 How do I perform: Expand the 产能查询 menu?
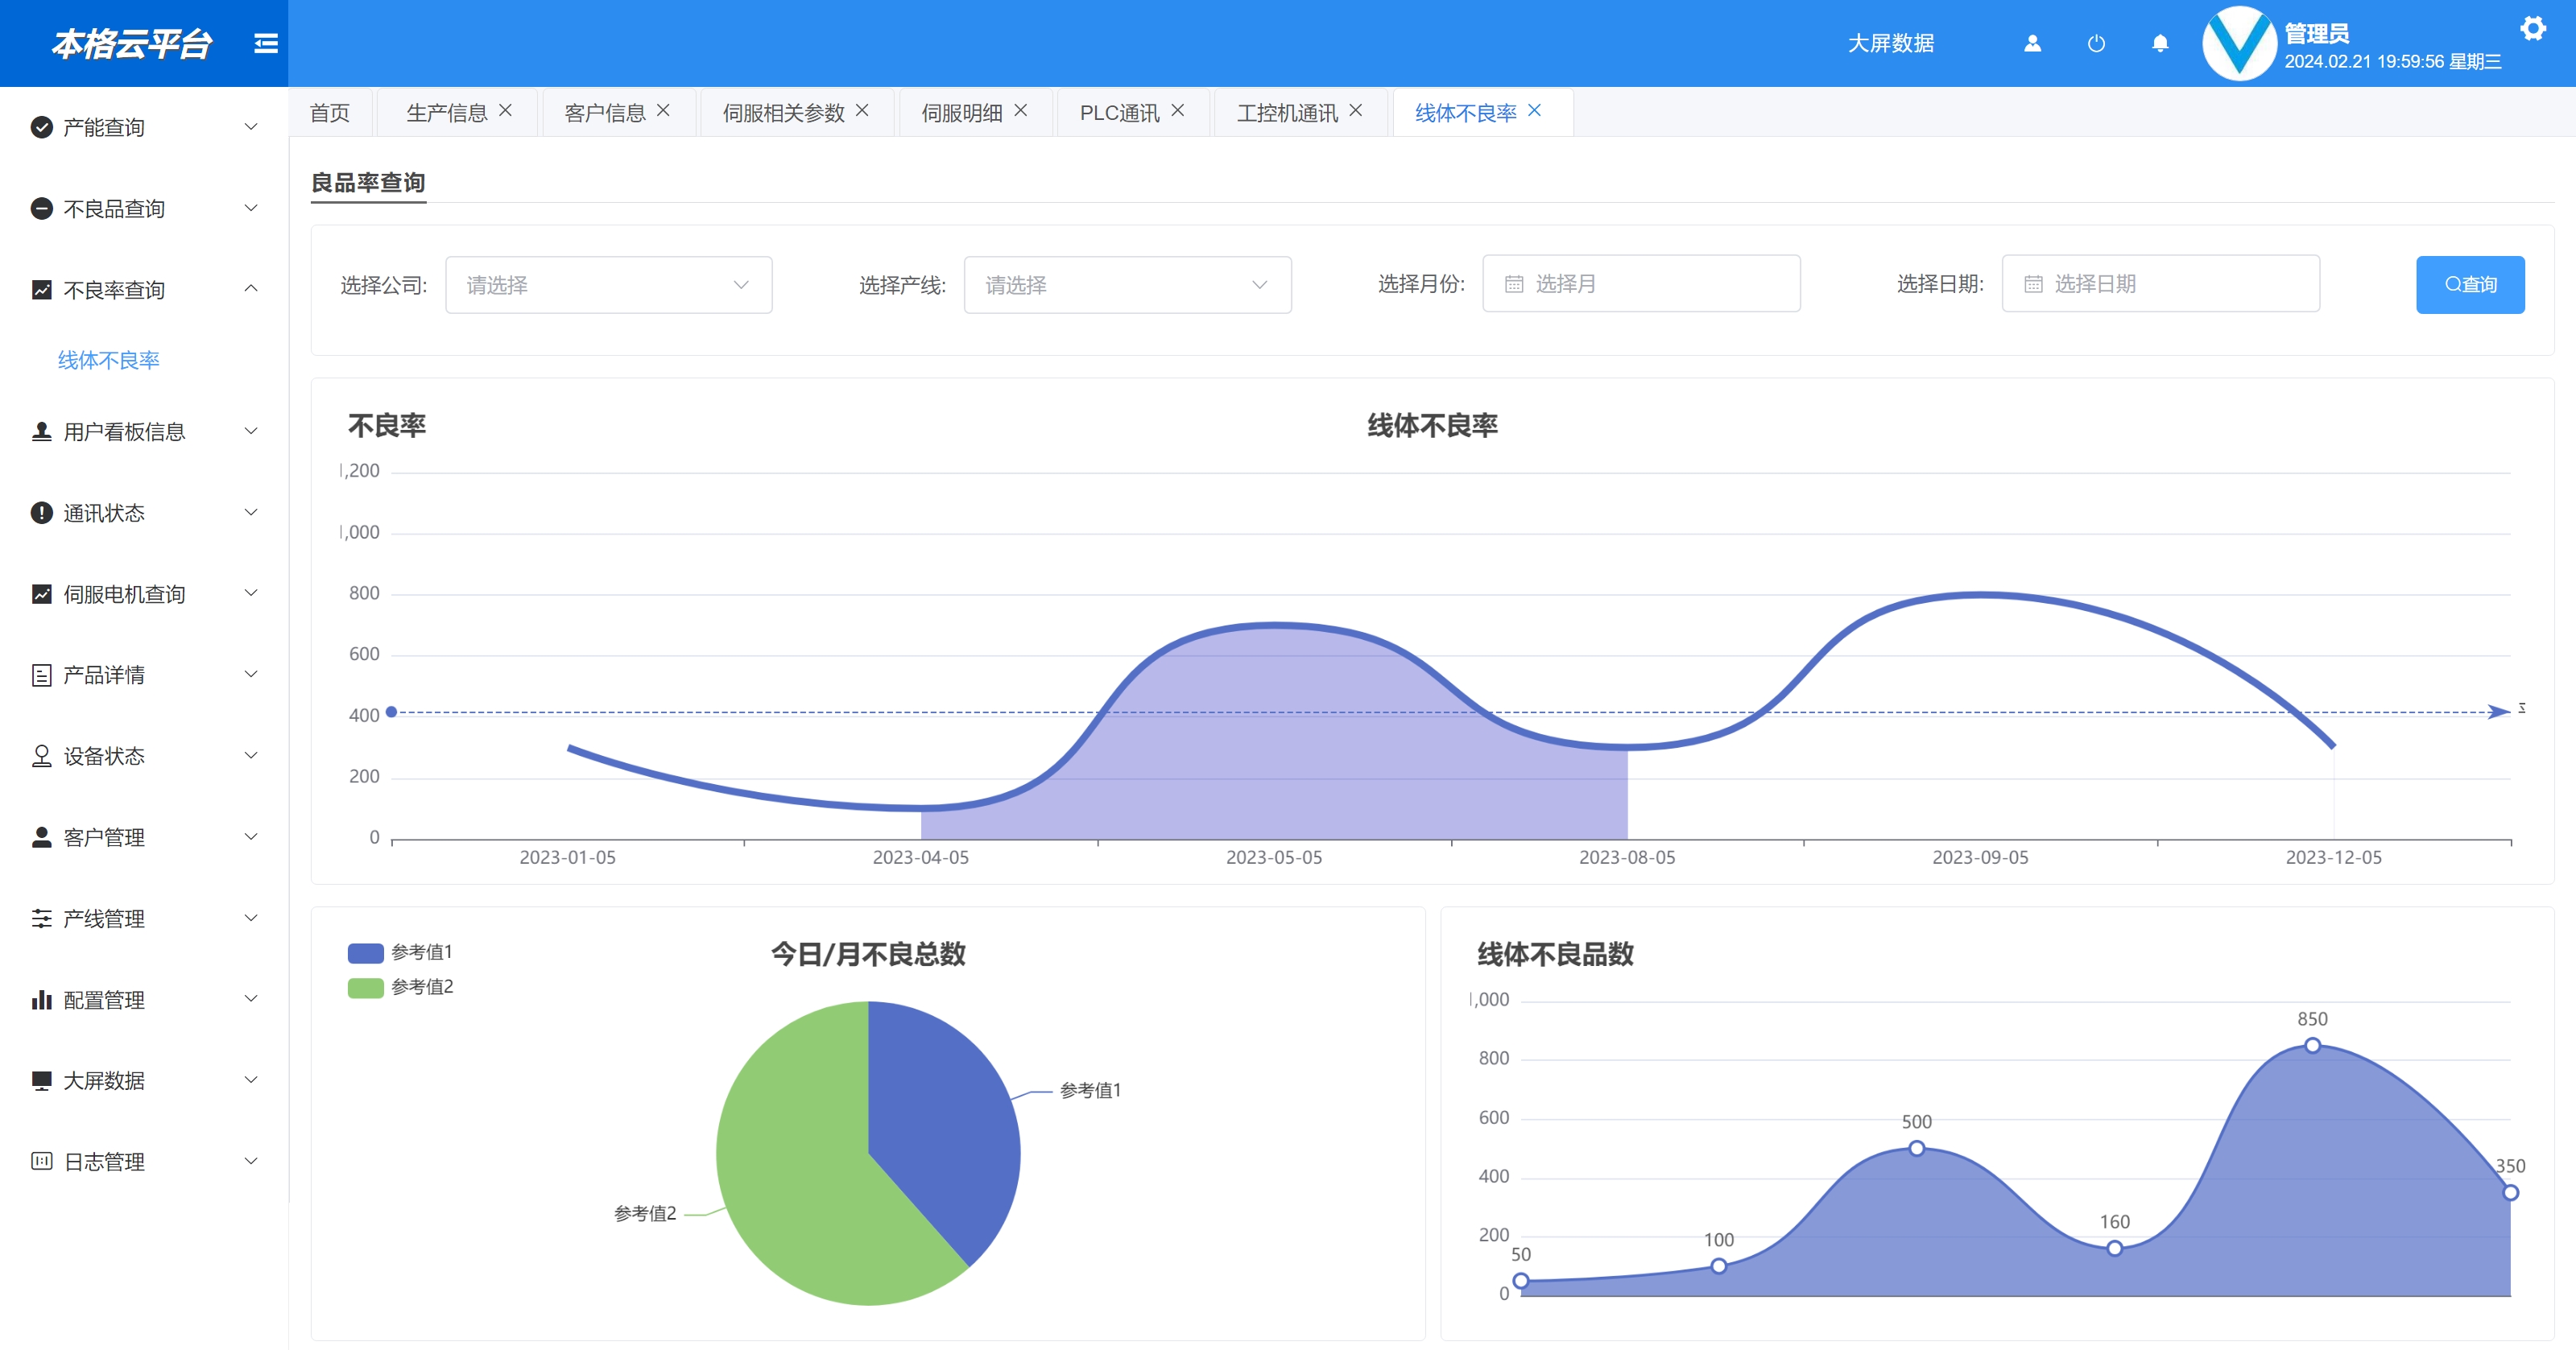point(251,127)
